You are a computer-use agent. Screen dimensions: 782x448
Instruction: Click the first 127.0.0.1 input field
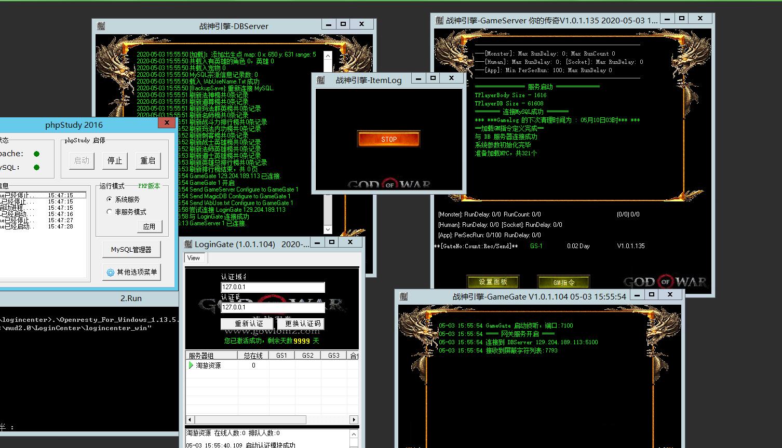click(x=273, y=287)
